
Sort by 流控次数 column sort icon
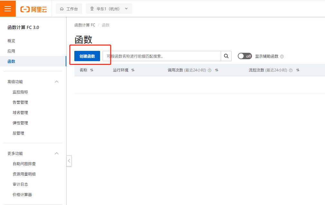298,70
